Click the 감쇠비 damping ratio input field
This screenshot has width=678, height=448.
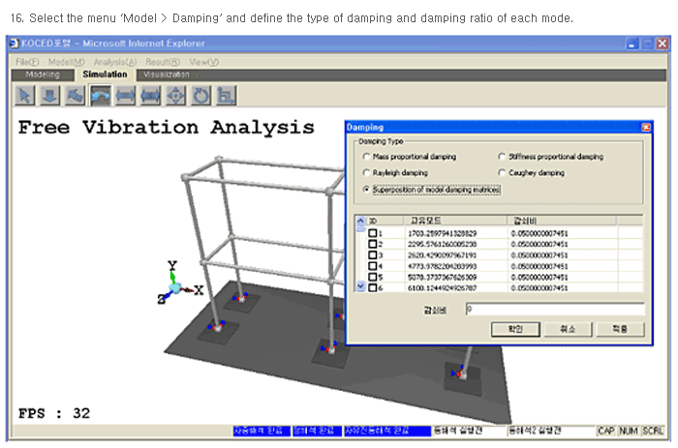click(x=553, y=310)
